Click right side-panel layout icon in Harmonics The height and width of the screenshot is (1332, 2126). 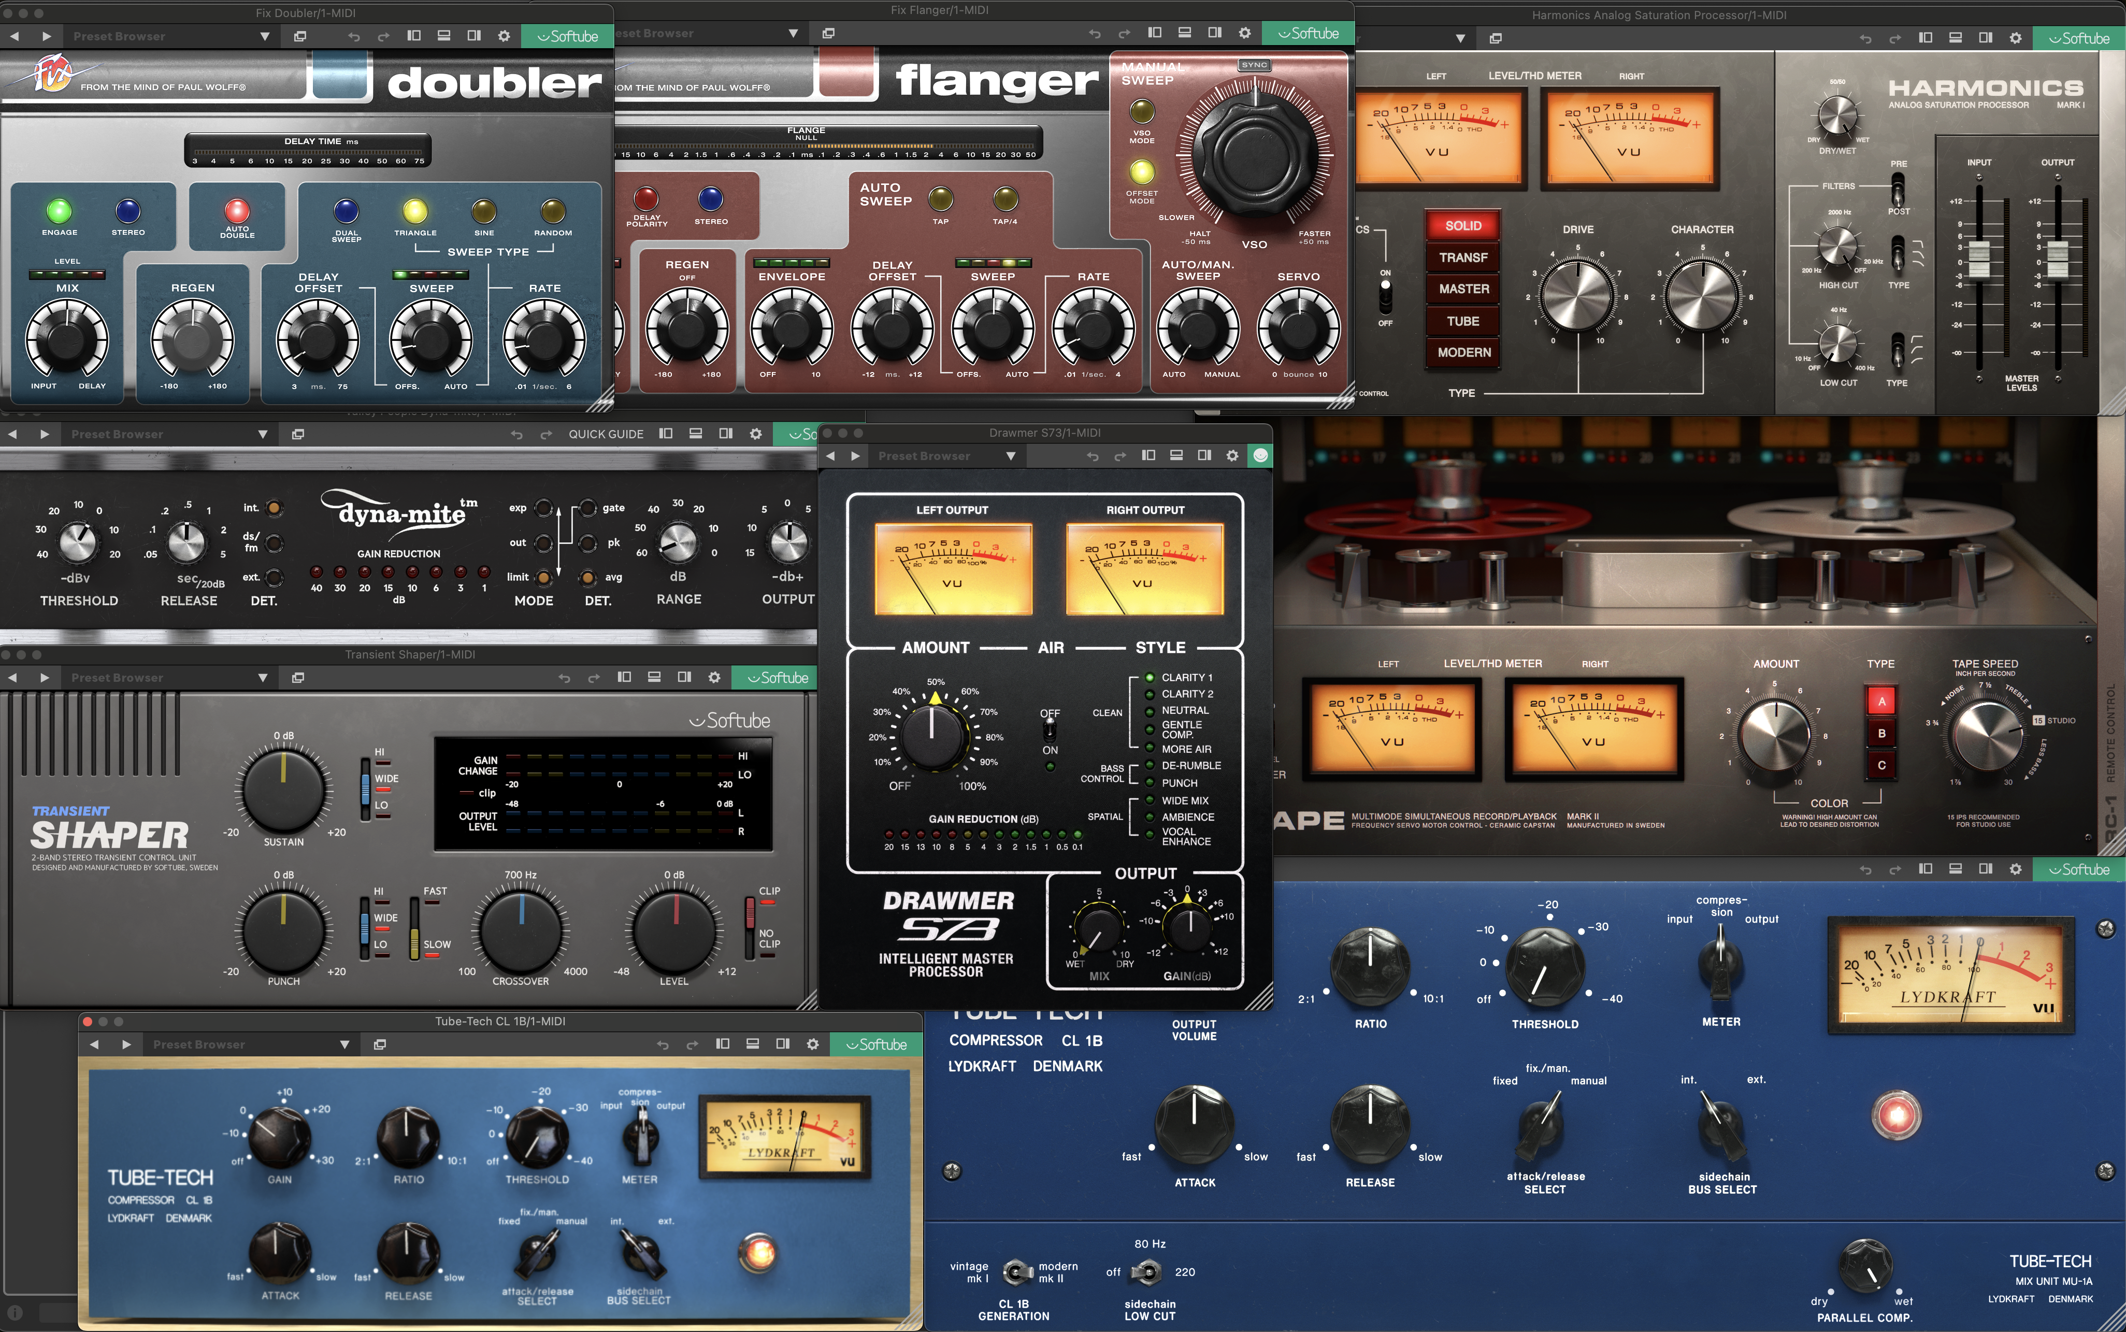1985,38
